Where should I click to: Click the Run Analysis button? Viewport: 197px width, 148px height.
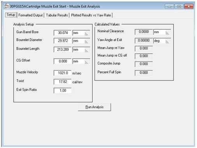point(94,107)
